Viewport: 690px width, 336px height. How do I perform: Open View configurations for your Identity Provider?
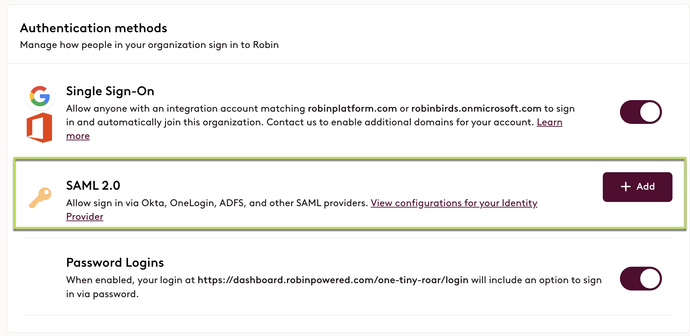(x=454, y=203)
